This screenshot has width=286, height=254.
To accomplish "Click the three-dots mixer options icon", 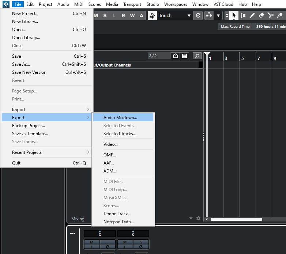I will (x=73, y=233).
